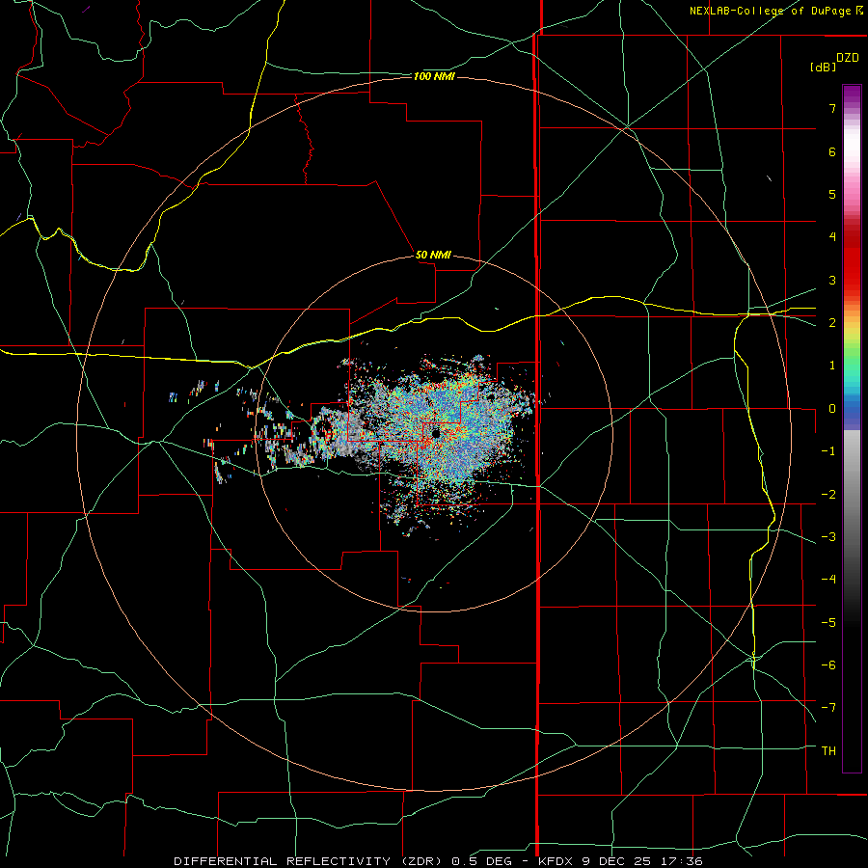
Task: Click the -7 dB label on the legend
Action: click(x=828, y=708)
